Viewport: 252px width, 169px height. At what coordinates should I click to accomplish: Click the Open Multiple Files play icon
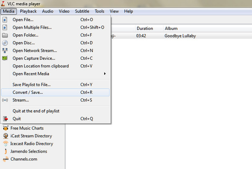click(x=5, y=27)
